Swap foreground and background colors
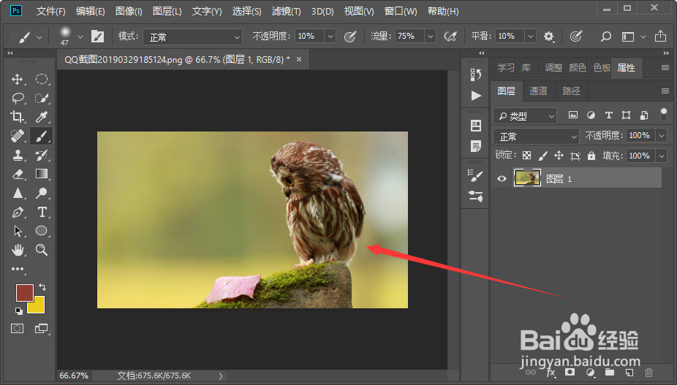 (x=42, y=287)
